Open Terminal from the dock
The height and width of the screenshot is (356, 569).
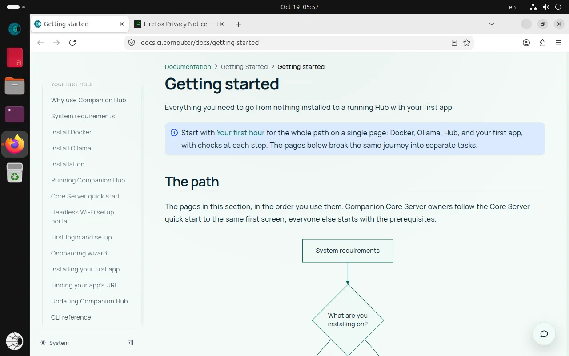[15, 114]
